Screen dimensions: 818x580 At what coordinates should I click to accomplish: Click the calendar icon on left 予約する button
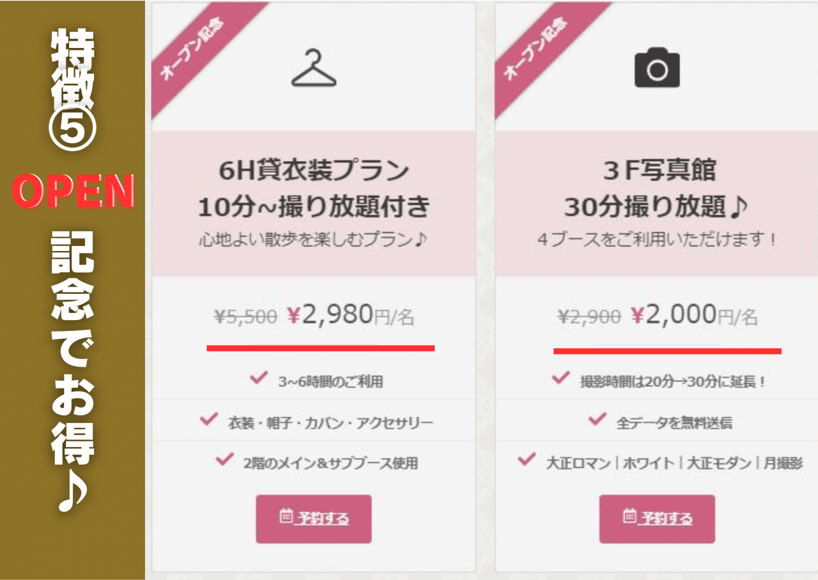pos(286,517)
